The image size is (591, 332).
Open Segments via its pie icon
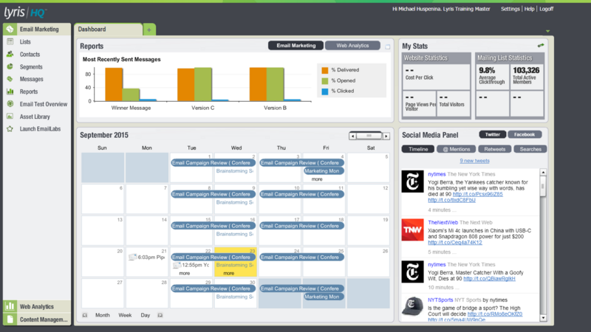point(10,67)
